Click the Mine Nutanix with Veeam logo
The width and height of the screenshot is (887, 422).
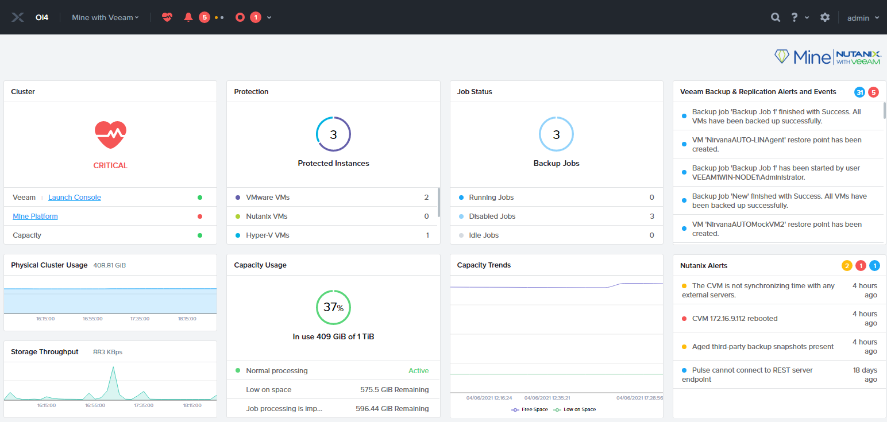[828, 56]
